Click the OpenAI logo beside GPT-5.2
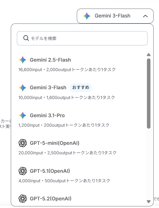Screen dimensions: 159x208 pos(23,198)
